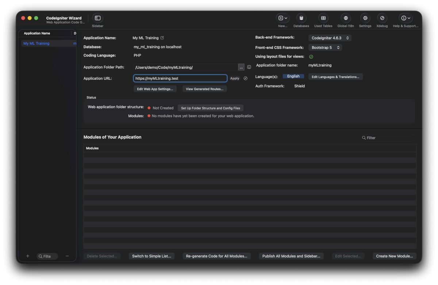Viewport: 438px width, 285px height.
Task: Change Back-end Framework CodeIgniter 4.6.3 dropdown
Action: 330,38
